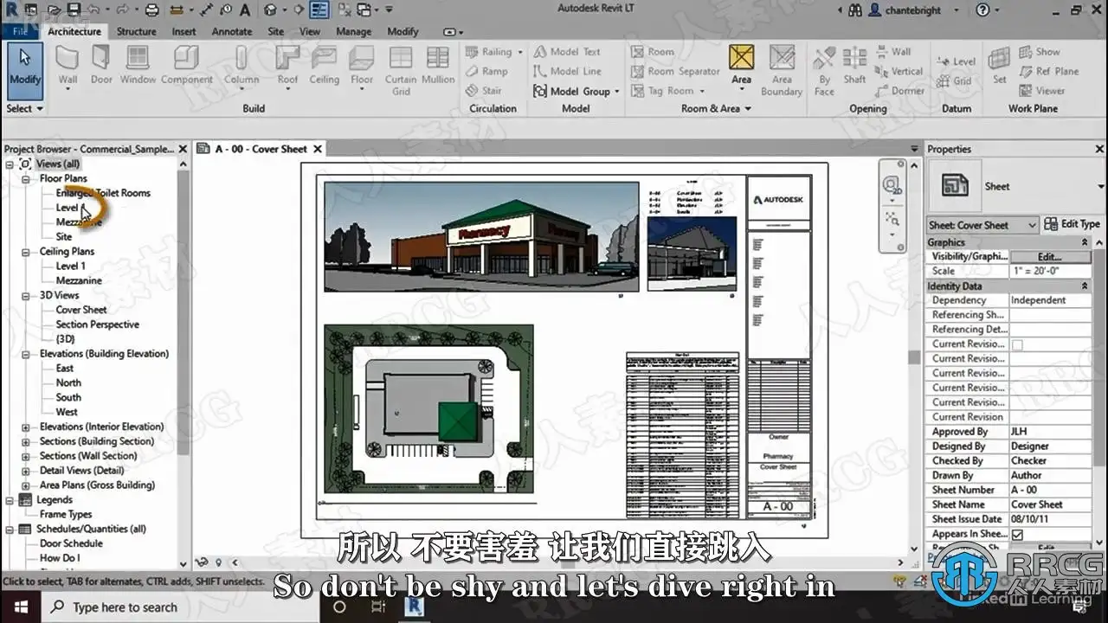Go to the View ribbon tab
The width and height of the screenshot is (1108, 623).
coord(310,31)
